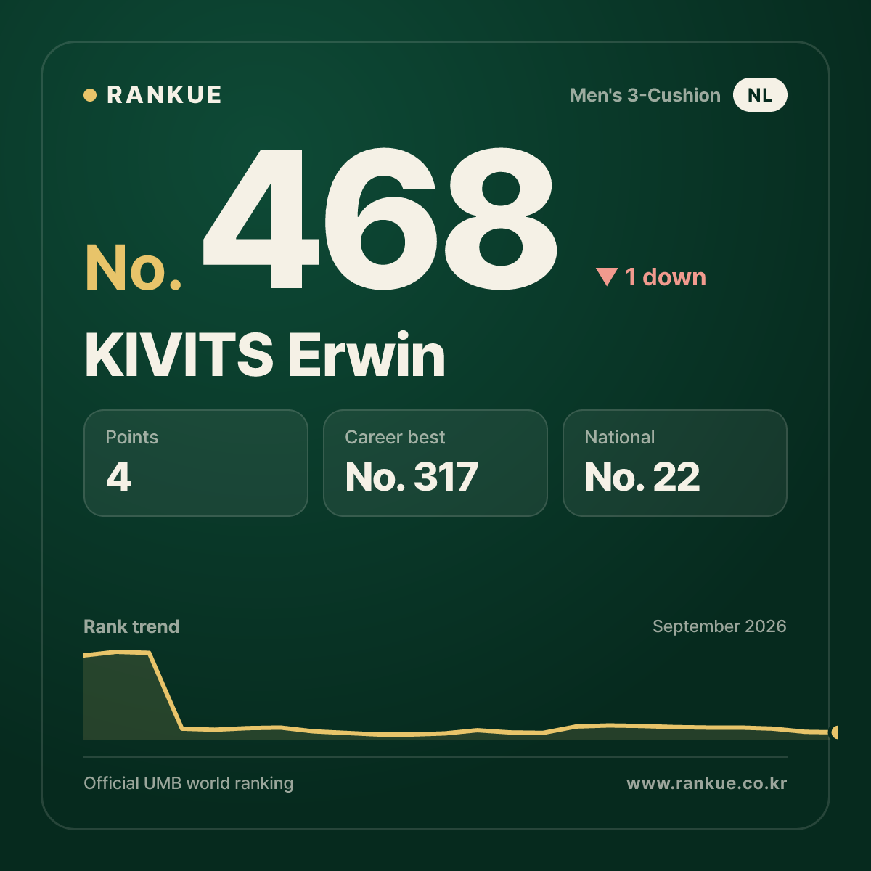Click the September 2026 date label
871x871 pixels.
coord(719,626)
